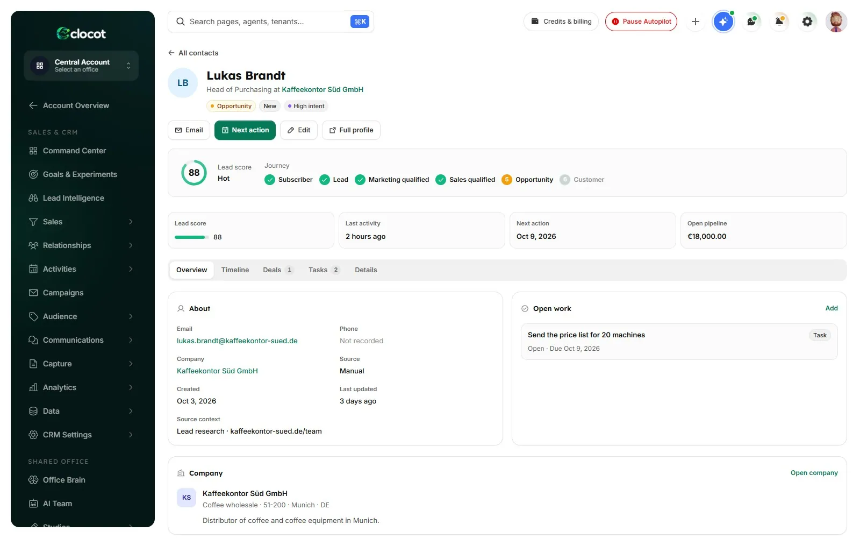Click the Account Overview back arrow
860x538 pixels.
[33, 105]
